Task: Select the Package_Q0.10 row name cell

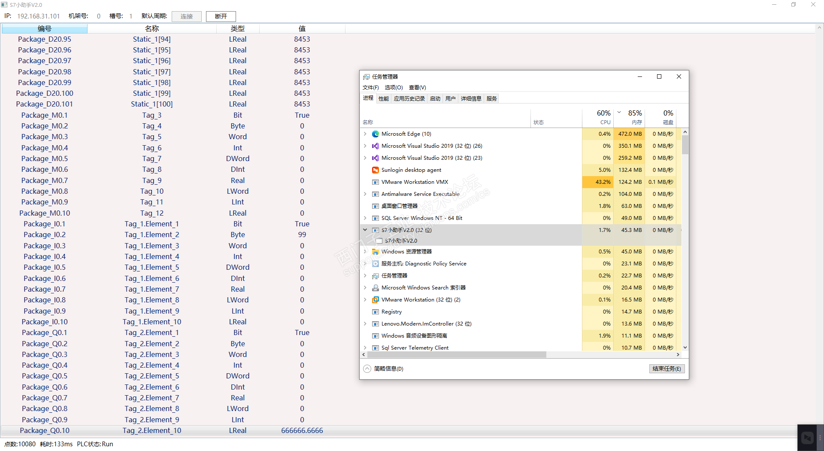Action: coord(152,430)
